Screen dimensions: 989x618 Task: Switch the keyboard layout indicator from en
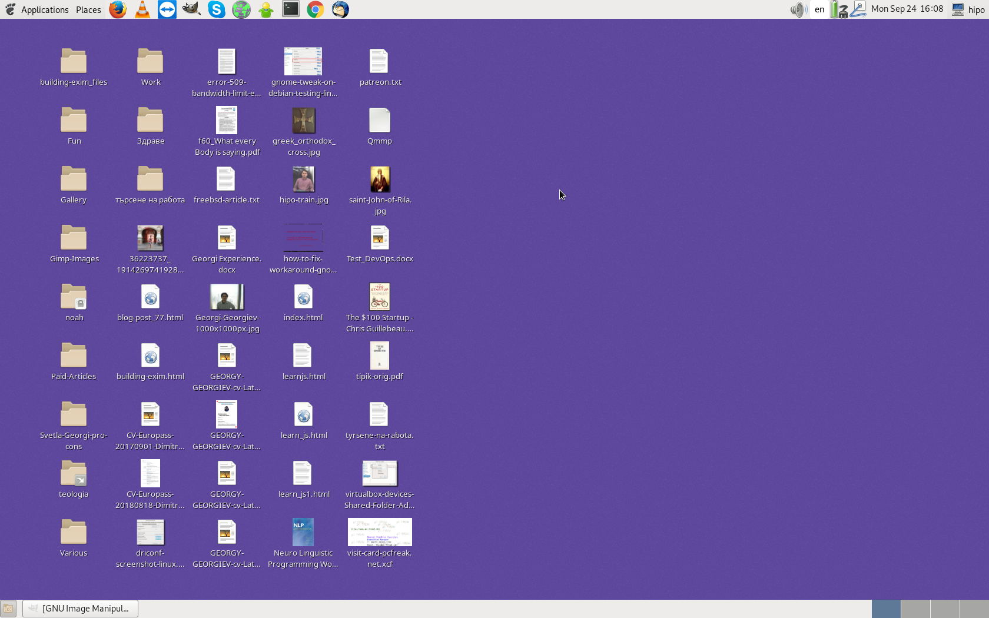(819, 9)
